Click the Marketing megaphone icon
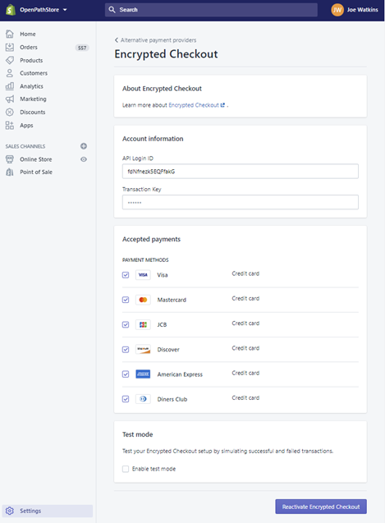 pos(10,99)
